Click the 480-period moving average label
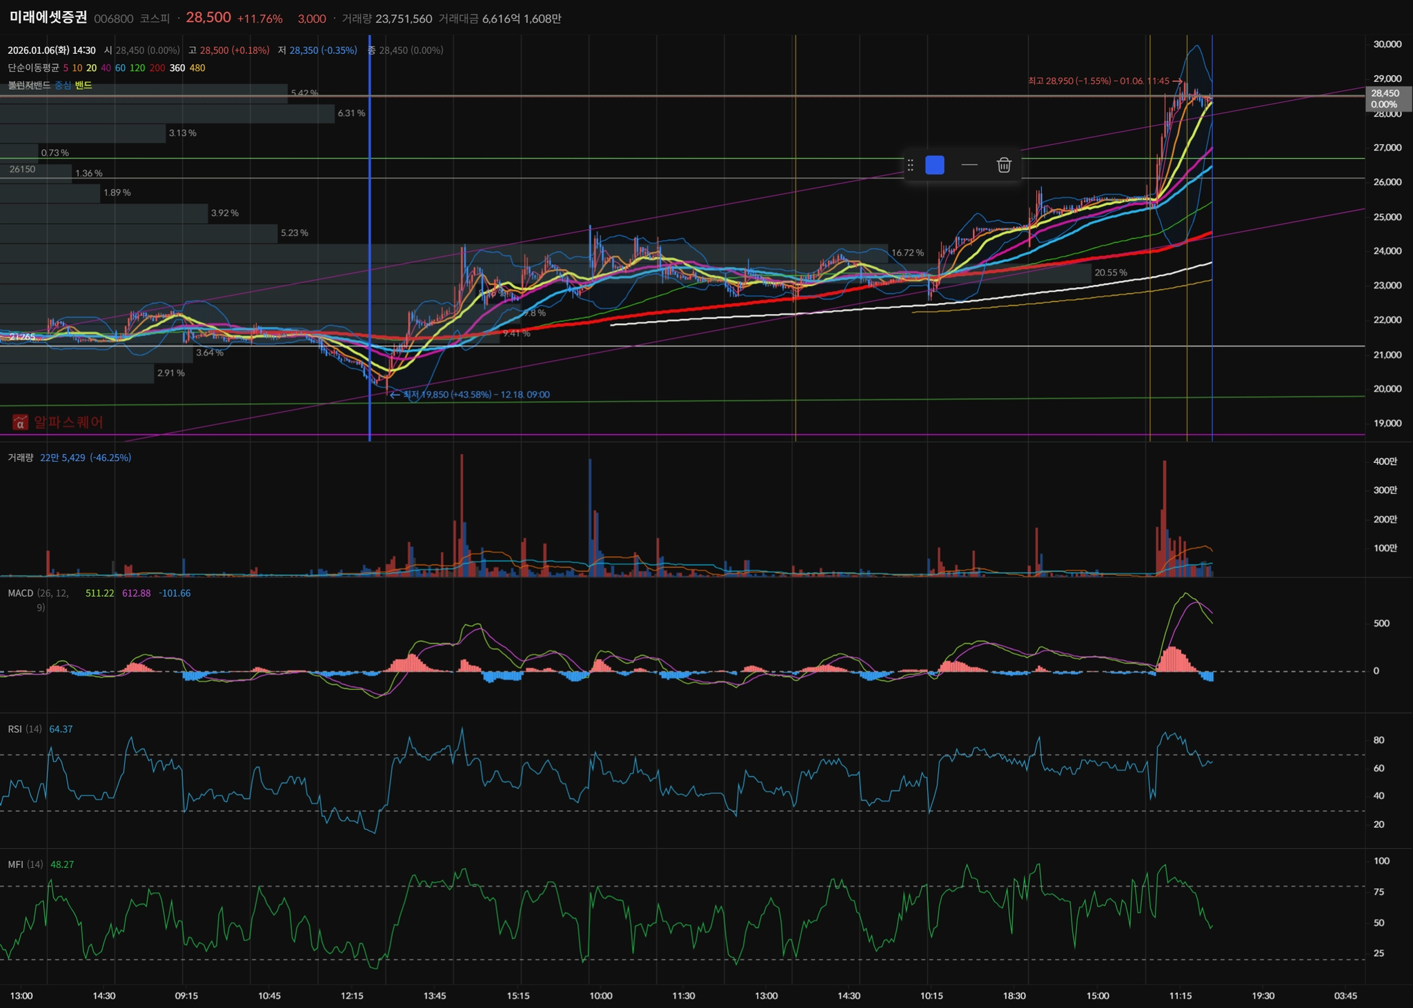The height and width of the screenshot is (1008, 1413). 197,68
